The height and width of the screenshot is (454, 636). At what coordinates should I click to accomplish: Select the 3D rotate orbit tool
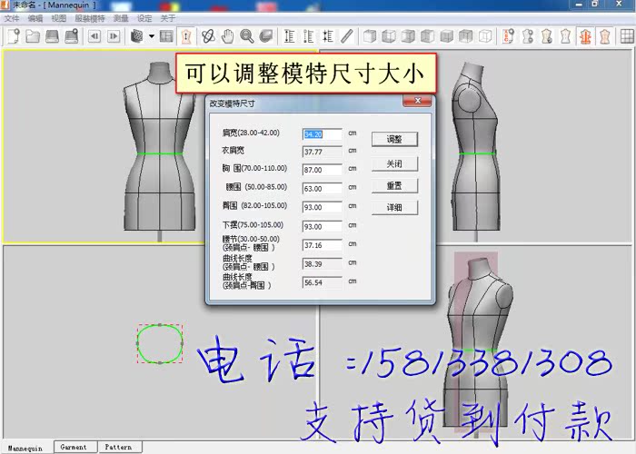(208, 36)
